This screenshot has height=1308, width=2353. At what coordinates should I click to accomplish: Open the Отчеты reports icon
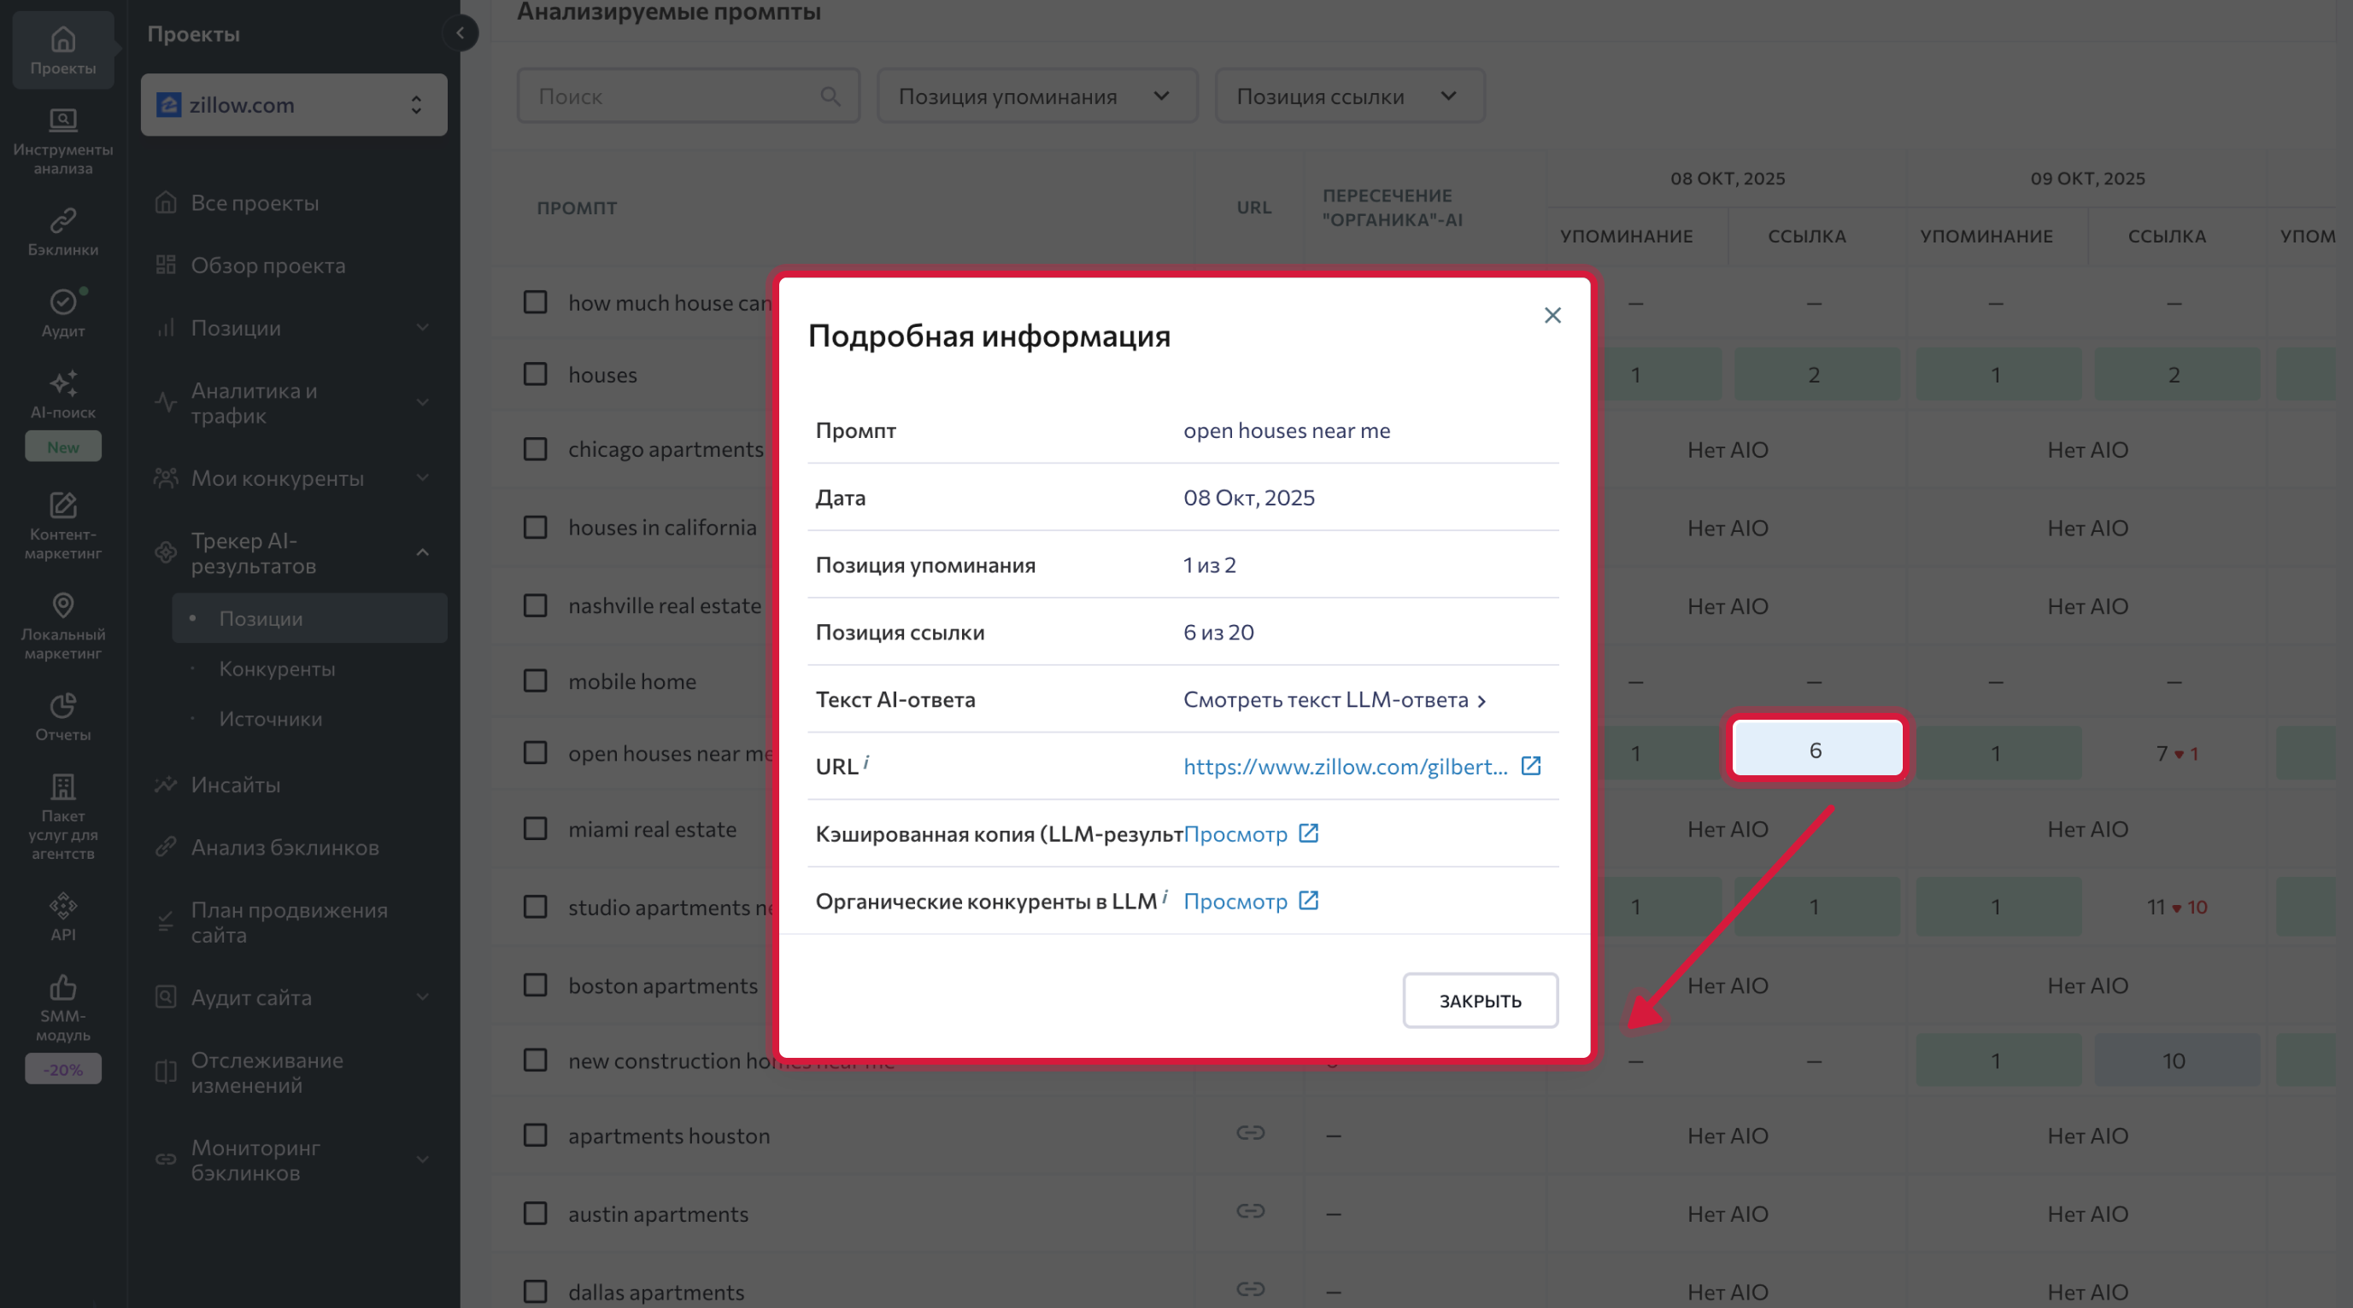62,705
